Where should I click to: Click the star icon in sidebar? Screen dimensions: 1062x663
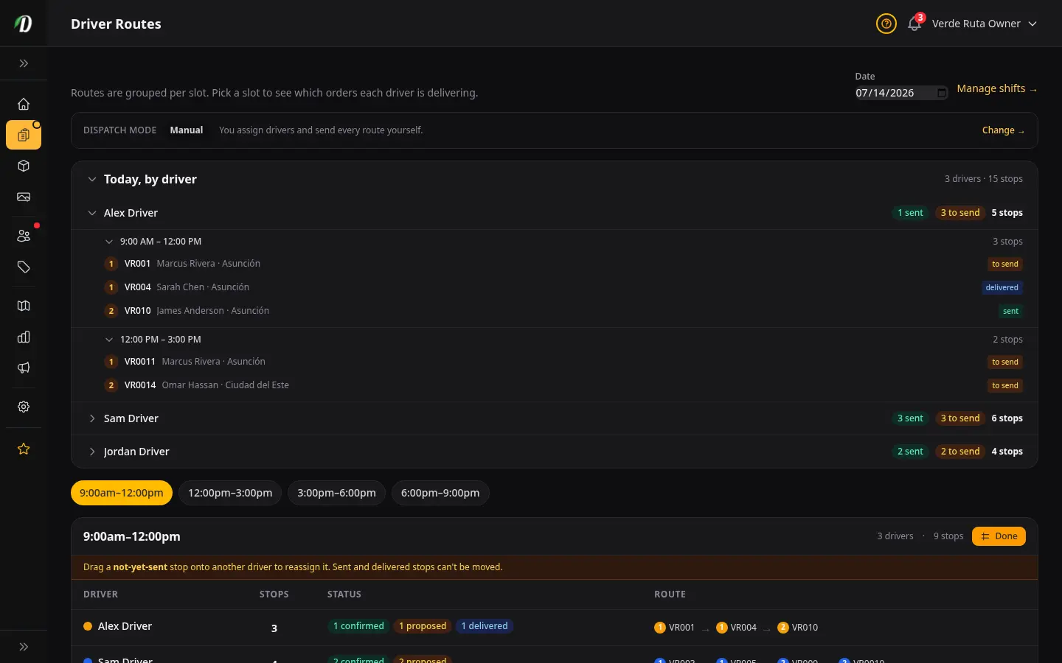tap(24, 449)
